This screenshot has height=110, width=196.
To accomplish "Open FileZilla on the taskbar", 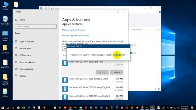I will 65,108.
